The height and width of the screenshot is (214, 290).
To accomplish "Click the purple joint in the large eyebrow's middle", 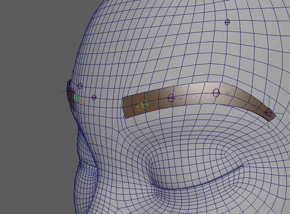I will pos(171,98).
